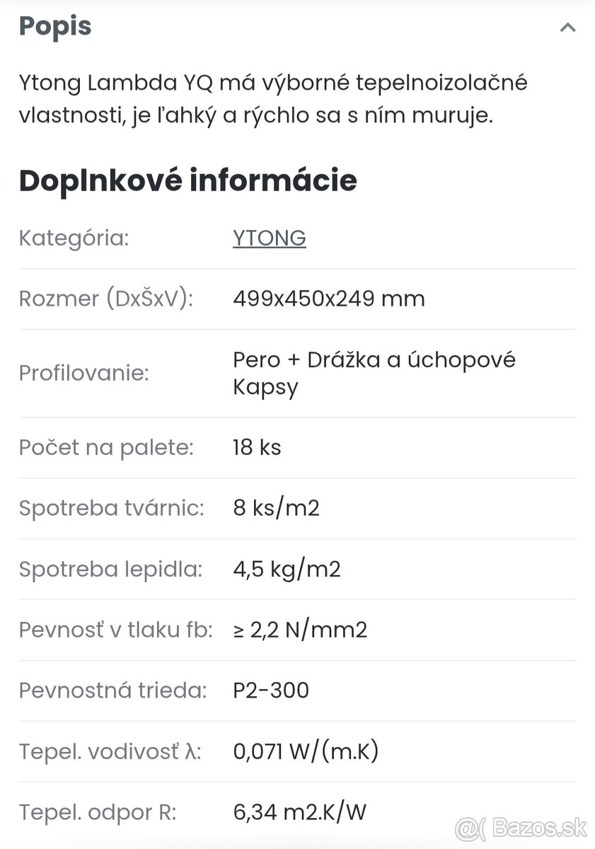595x849 pixels.
Task: Select the 499x450x249 mm dimension value
Action: pyautogui.click(x=328, y=299)
